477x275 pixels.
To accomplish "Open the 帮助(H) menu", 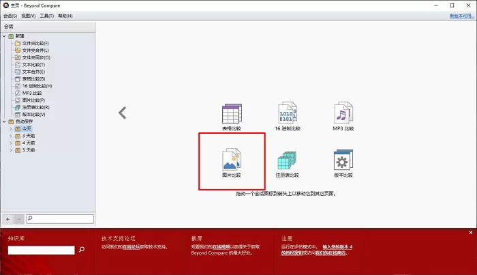I will [65, 16].
